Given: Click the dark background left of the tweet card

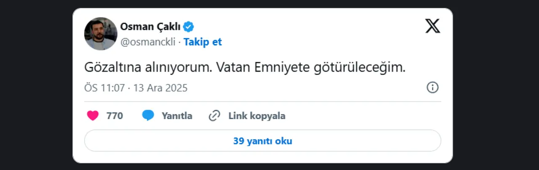Looking at the screenshot, I should (36, 85).
